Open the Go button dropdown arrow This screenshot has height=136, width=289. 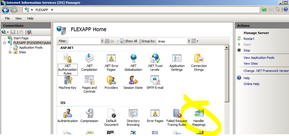(x=118, y=41)
